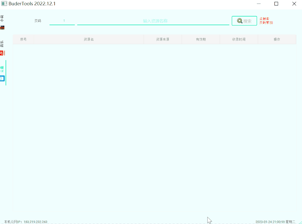Minimize the BuderTools window
This screenshot has width=302, height=224.
pyautogui.click(x=259, y=4)
